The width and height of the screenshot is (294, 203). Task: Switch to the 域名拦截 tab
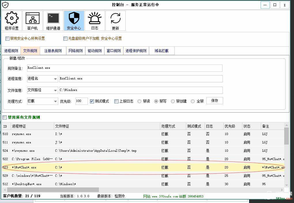[161, 51]
